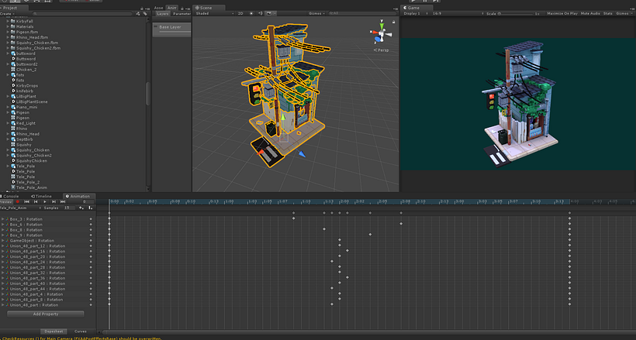The height and width of the screenshot is (340, 636).
Task: Expand the Box_3 : Rotation property
Action: 3,219
